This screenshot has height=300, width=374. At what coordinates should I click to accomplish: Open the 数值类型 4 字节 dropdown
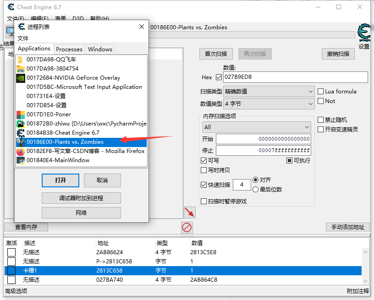[269, 104]
